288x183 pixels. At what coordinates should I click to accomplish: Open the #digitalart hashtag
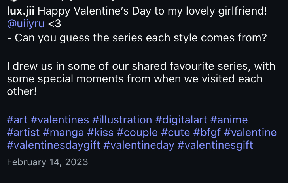coord(181,120)
